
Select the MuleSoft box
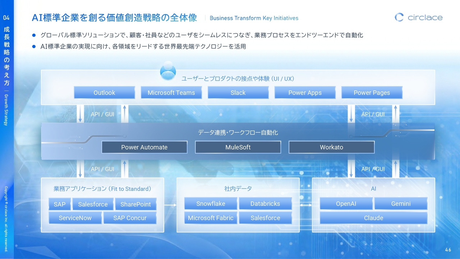pos(238,147)
